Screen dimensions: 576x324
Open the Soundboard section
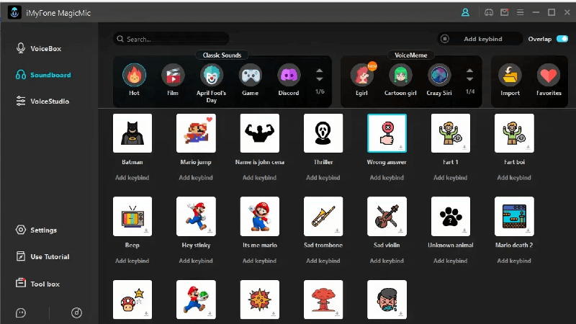(43, 75)
